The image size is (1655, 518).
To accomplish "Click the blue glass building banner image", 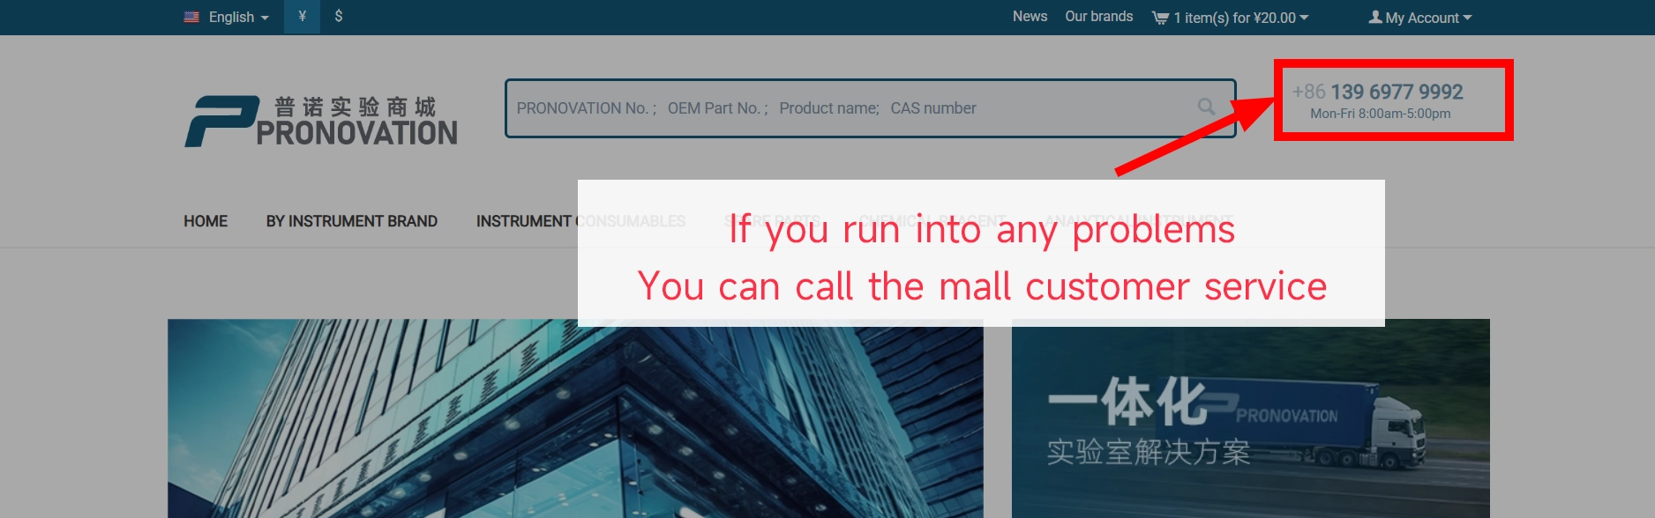I will click(x=575, y=418).
